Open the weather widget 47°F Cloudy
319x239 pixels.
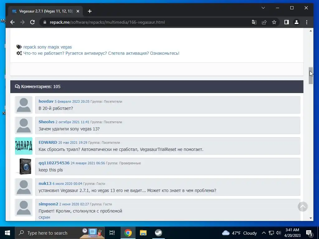point(240,233)
